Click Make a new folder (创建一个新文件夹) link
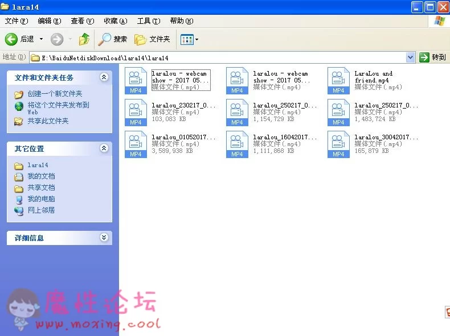The width and height of the screenshot is (450, 336). coord(55,94)
